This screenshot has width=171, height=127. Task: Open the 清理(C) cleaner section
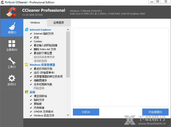tap(12, 28)
